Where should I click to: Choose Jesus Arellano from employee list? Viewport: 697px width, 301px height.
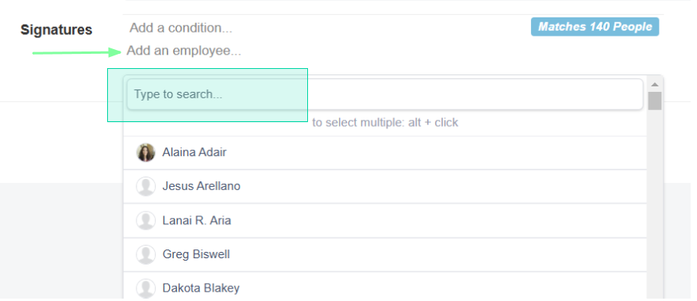coord(385,187)
